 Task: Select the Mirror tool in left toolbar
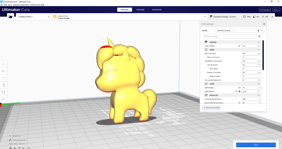pos(3,85)
